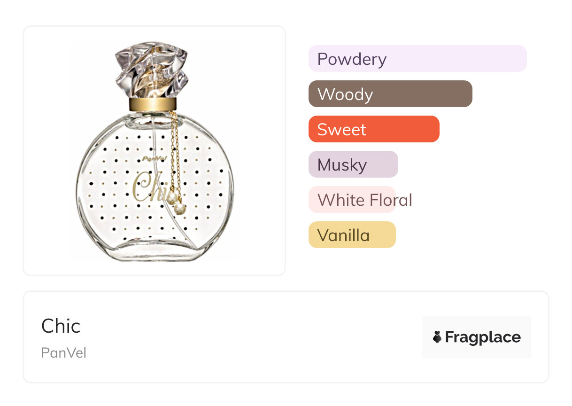Open the Chic perfume title

click(x=61, y=326)
